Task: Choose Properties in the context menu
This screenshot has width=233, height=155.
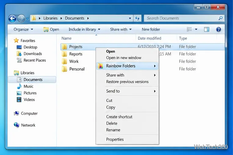Action: click(115, 139)
